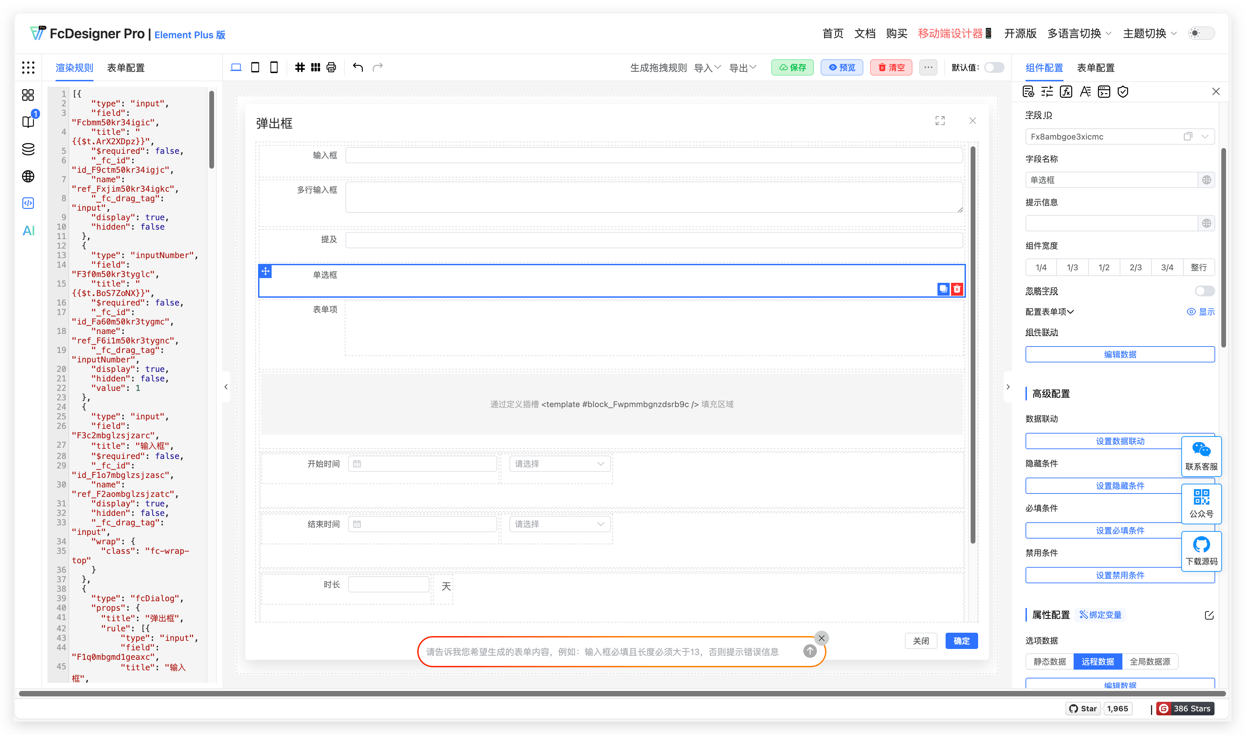Switch to mobile preview view icon
The height and width of the screenshot is (735, 1245).
point(274,67)
